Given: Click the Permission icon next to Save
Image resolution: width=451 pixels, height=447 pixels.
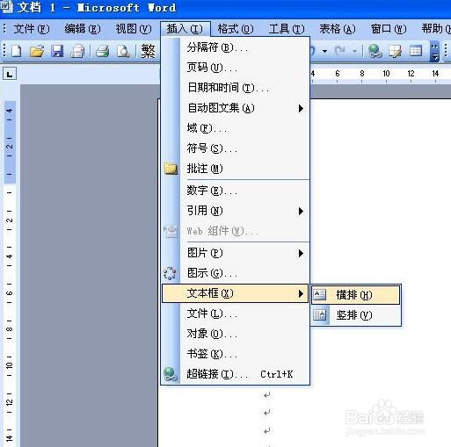Looking at the screenshot, I should [77, 51].
